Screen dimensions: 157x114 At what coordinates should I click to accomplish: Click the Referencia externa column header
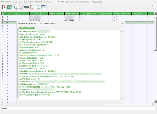pos(56,13)
